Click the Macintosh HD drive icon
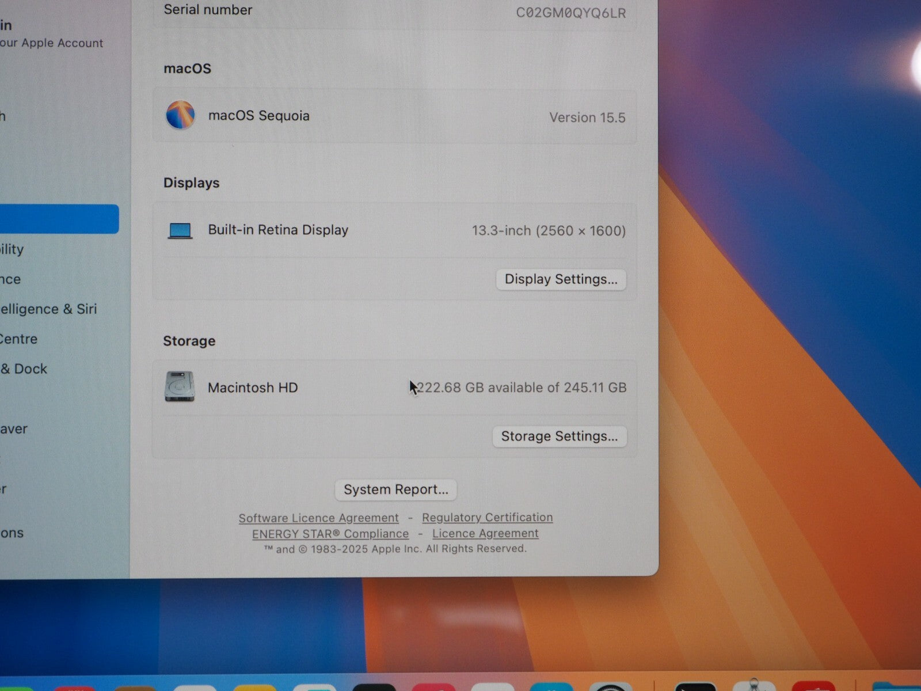The image size is (921, 691). click(x=179, y=386)
